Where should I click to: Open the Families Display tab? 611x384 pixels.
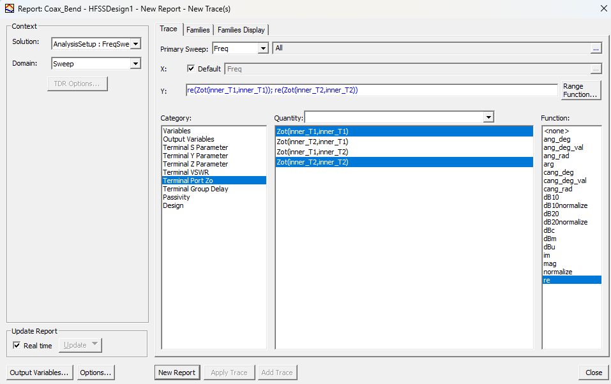tap(241, 30)
